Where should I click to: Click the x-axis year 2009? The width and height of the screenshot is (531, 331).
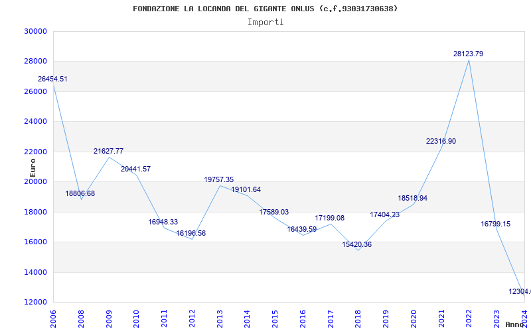pos(109,318)
